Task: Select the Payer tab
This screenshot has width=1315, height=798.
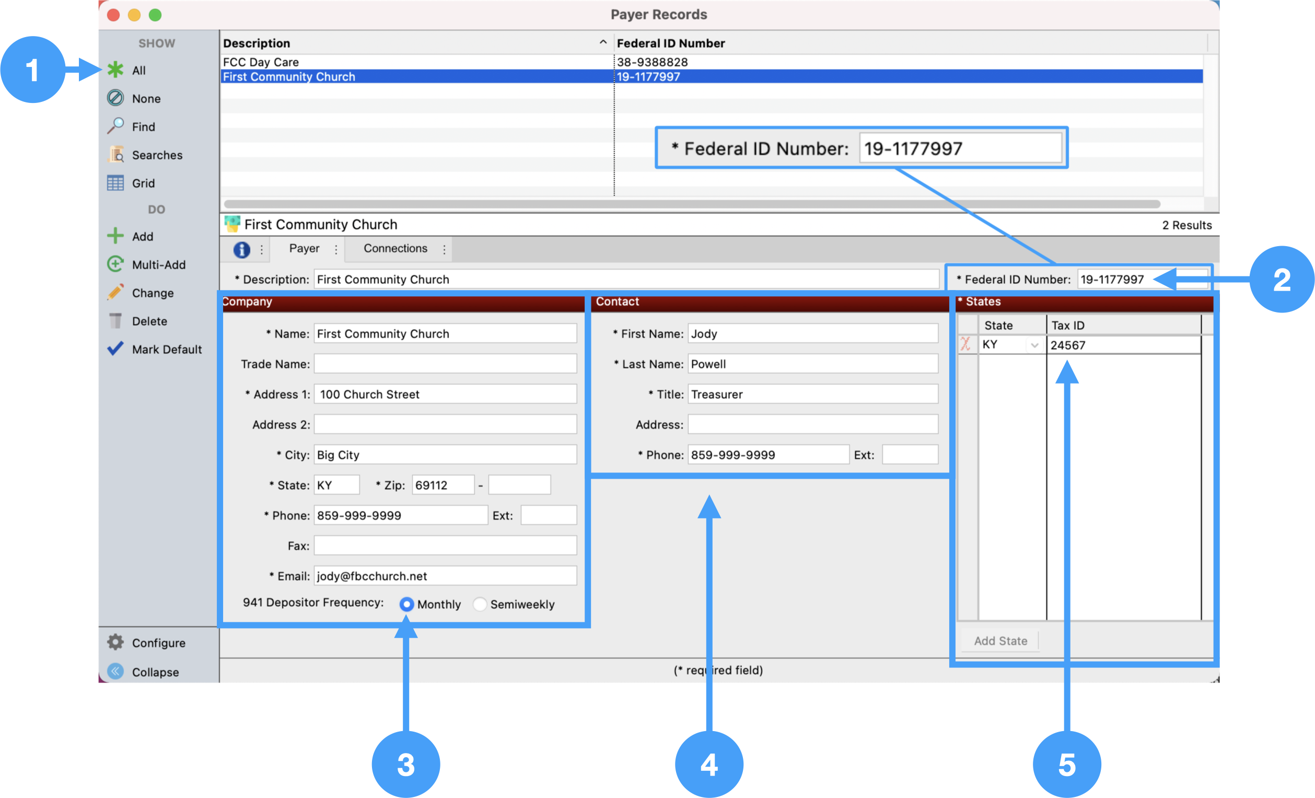Action: [x=304, y=249]
